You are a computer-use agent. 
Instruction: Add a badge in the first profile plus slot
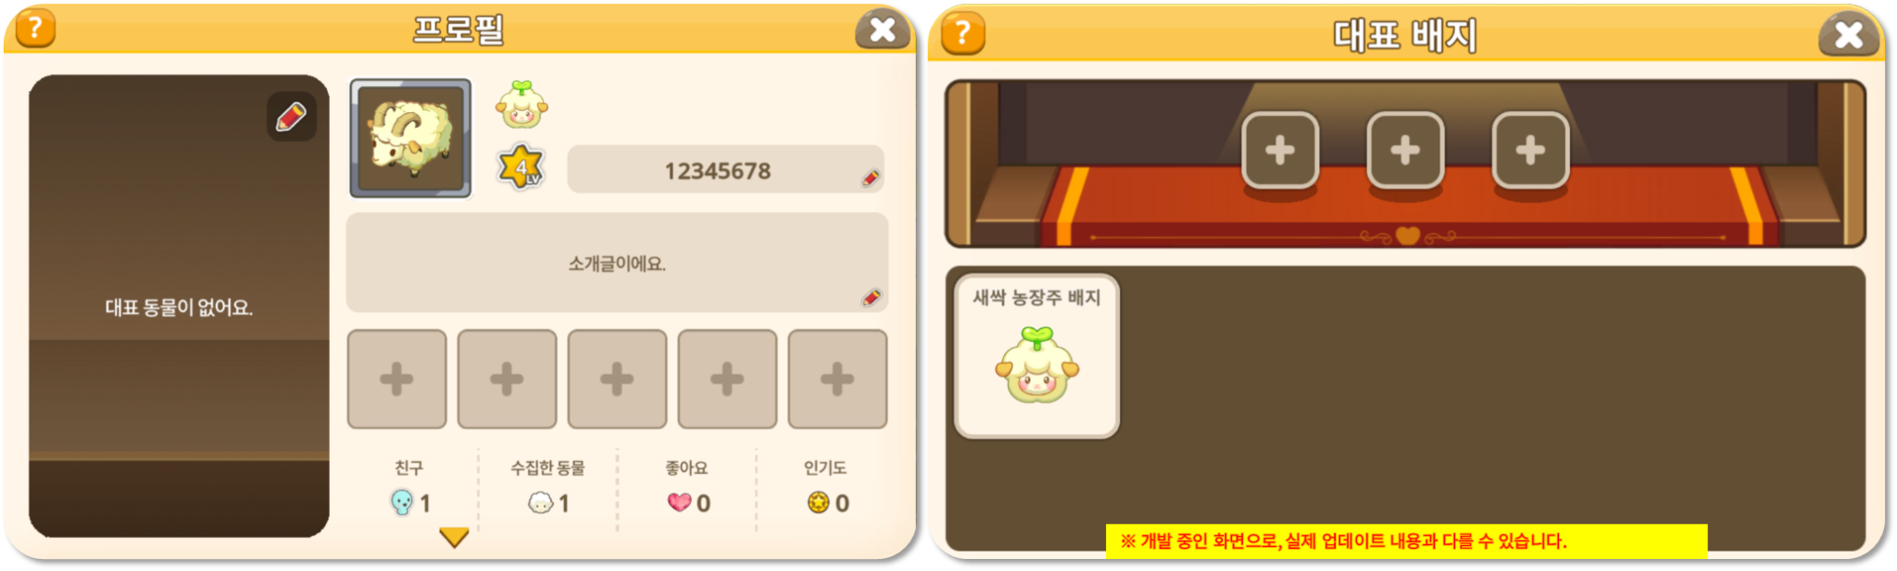pos(396,379)
